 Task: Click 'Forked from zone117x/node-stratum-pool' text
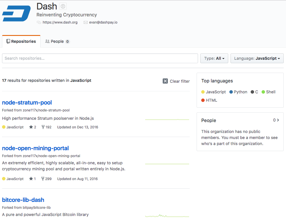(36, 110)
